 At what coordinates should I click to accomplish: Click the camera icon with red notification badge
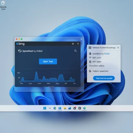[75, 108]
